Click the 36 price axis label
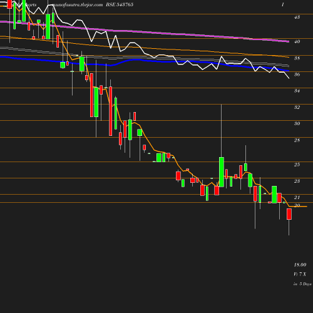 click(x=297, y=74)
